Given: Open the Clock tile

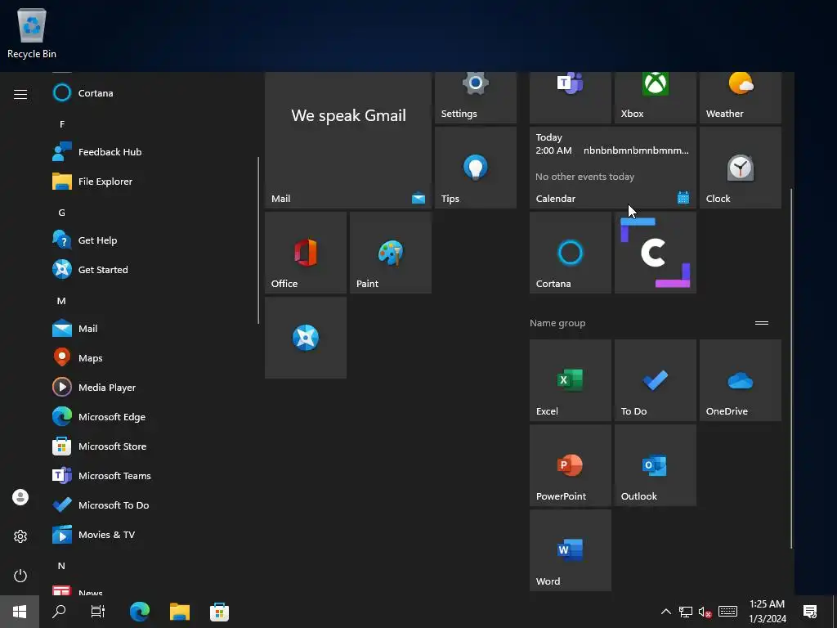Looking at the screenshot, I should point(741,168).
